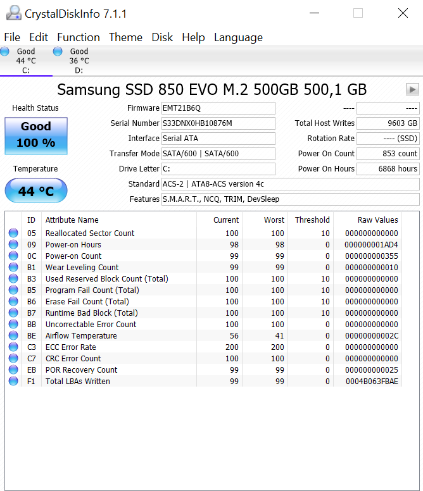Image resolution: width=423 pixels, height=491 pixels.
Task: Click the Transfer Mode field
Action: coord(218,153)
